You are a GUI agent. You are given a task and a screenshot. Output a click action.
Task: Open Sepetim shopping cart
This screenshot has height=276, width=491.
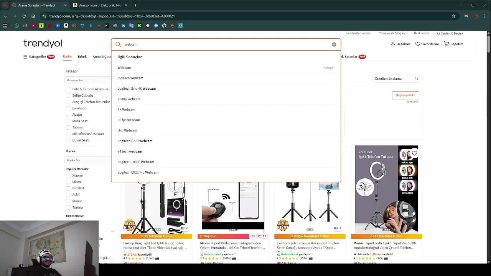[453, 44]
